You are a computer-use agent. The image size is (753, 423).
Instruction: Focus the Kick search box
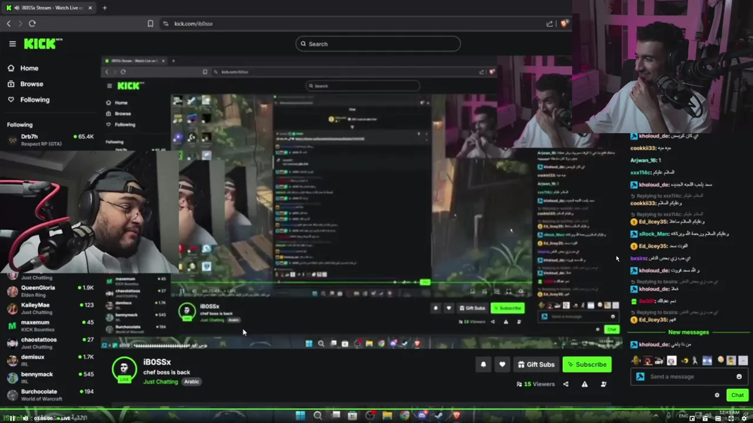point(378,43)
